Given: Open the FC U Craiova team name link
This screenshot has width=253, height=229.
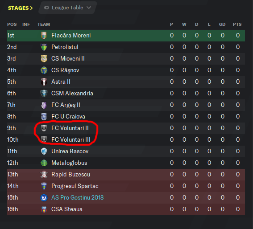Looking at the screenshot, I should click(68, 117).
